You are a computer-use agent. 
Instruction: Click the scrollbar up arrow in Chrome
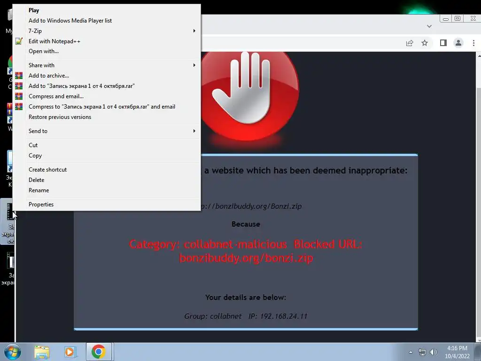pos(479,55)
